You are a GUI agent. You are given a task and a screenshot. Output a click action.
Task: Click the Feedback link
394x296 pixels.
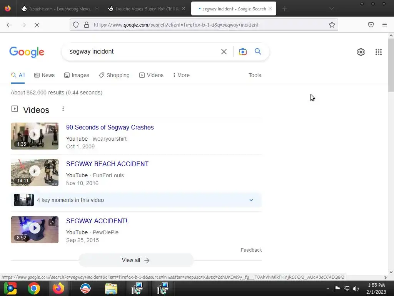[x=251, y=250]
